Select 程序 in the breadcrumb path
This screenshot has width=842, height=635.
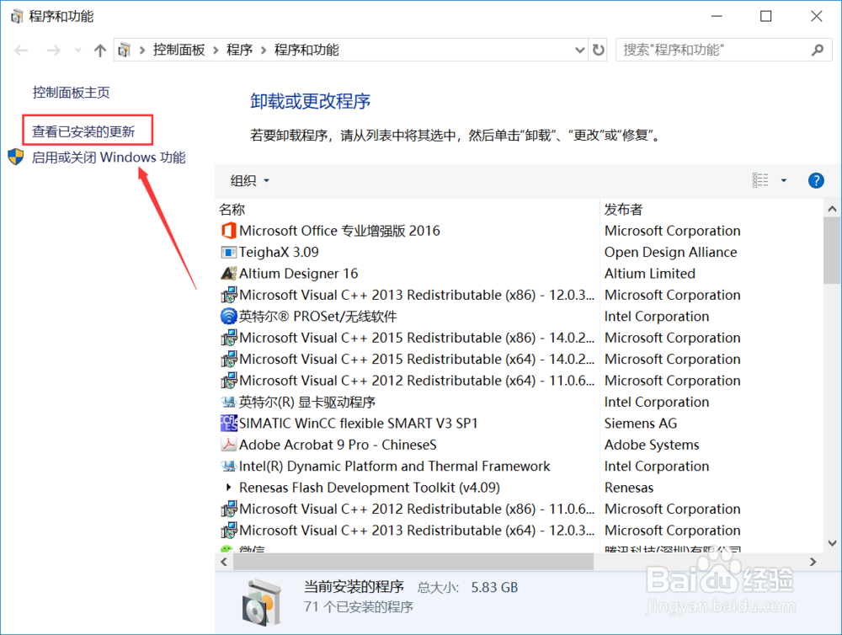tap(239, 50)
